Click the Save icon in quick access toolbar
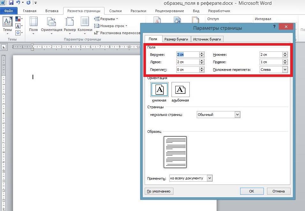Screen dimensions: 305x211 coord(11,3)
